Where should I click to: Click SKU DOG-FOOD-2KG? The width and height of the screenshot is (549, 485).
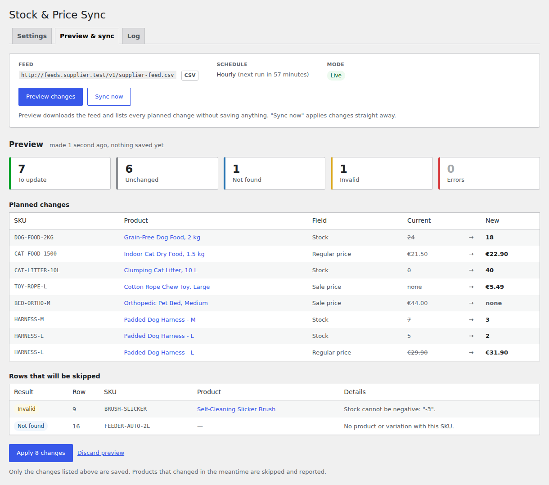[x=34, y=238]
